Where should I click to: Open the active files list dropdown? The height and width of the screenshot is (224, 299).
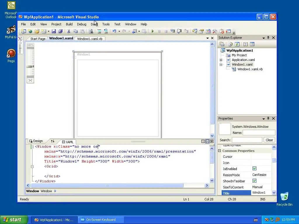208,38
